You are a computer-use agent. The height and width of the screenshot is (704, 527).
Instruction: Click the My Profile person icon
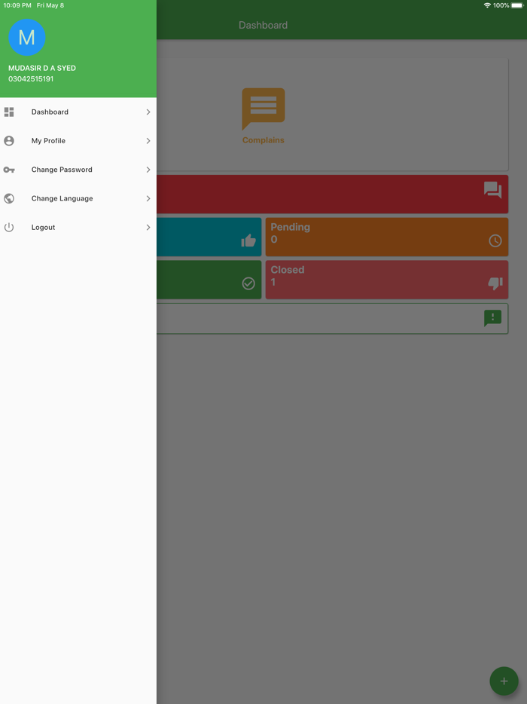(x=9, y=141)
